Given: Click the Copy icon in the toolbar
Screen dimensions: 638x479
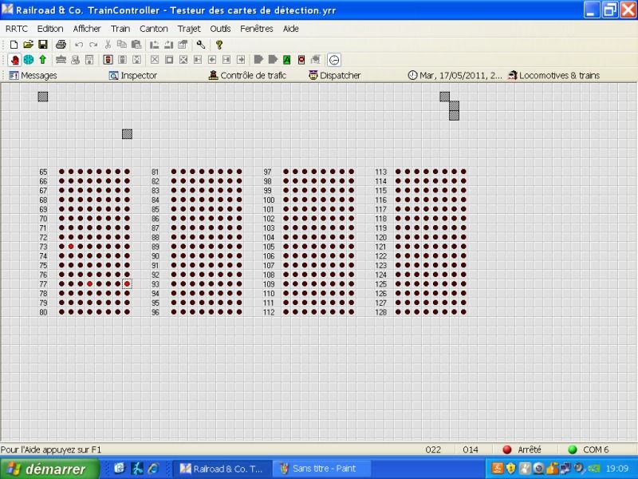Looking at the screenshot, I should point(122,45).
